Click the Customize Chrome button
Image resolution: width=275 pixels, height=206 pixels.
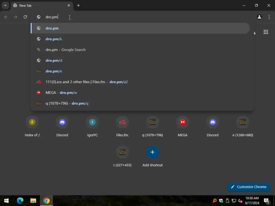tap(248, 187)
